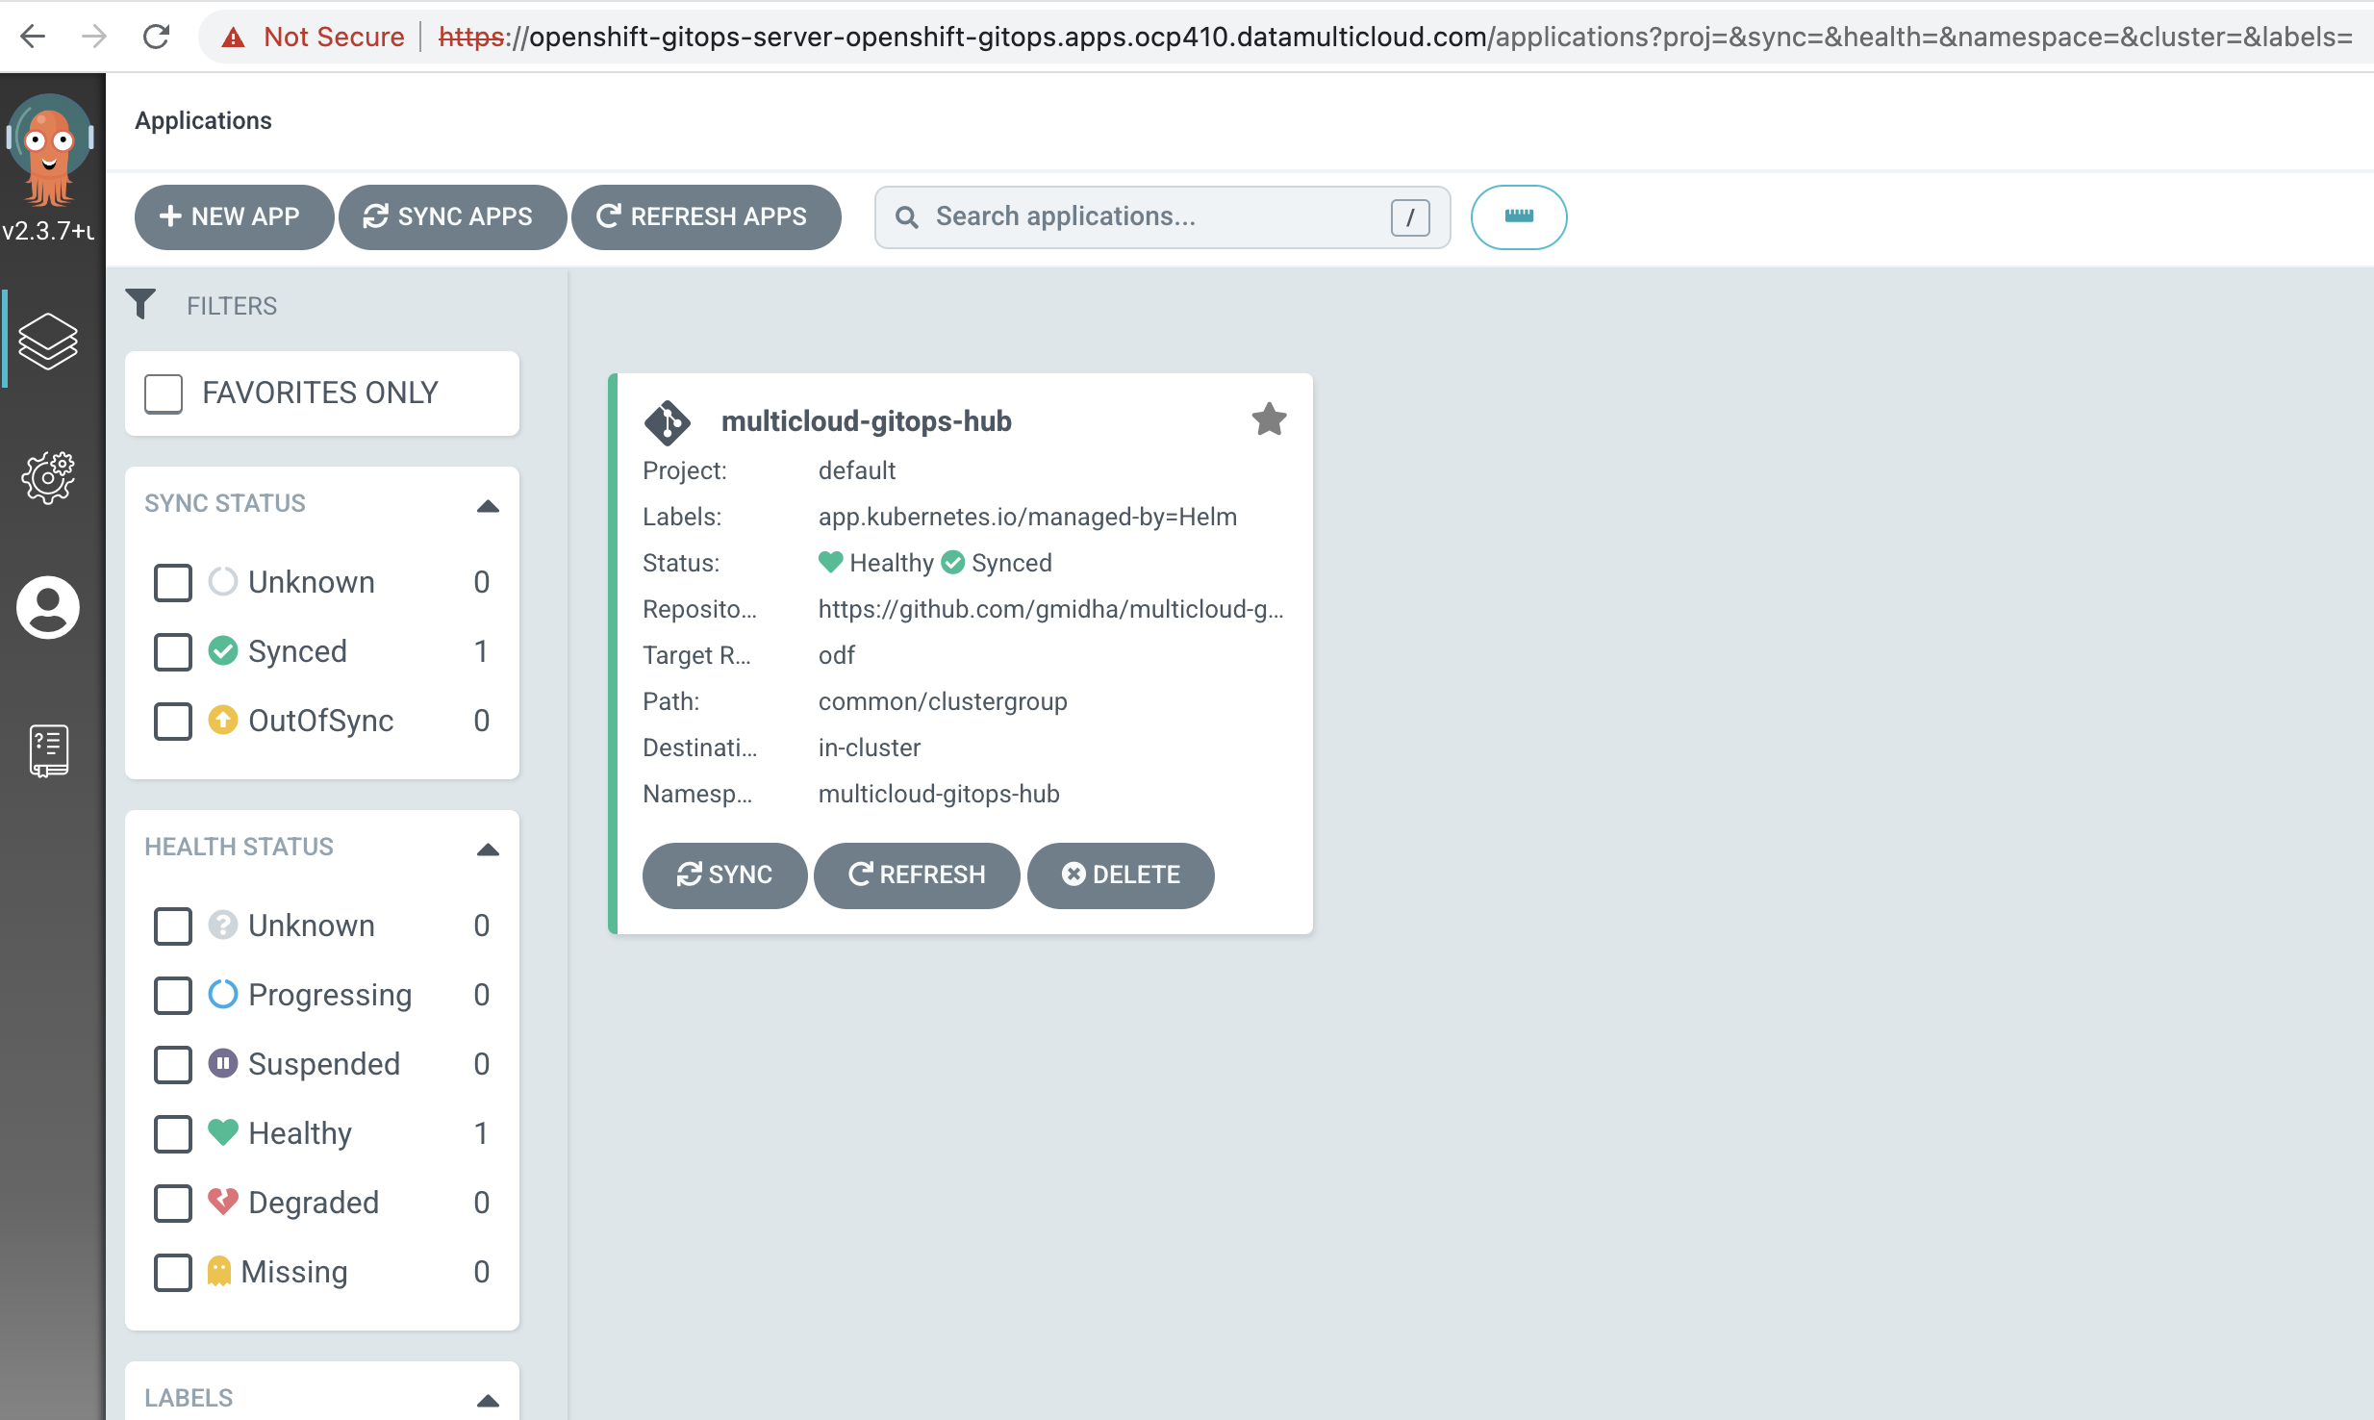The width and height of the screenshot is (2374, 1420).
Task: Click the Not Secure warning icon
Action: pyautogui.click(x=233, y=38)
